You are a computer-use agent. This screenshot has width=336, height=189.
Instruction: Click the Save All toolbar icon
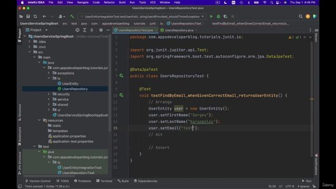[28, 16]
